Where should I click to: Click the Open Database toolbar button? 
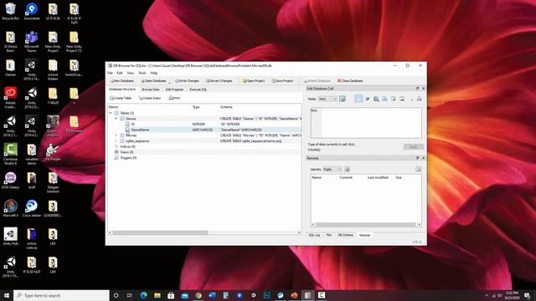coord(153,81)
